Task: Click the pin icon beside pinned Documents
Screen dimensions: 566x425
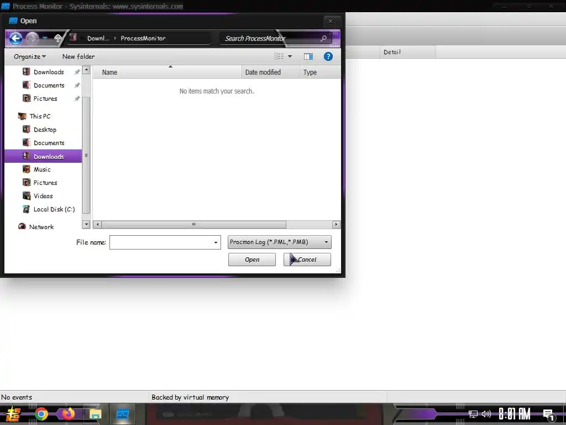Action: 77,85
